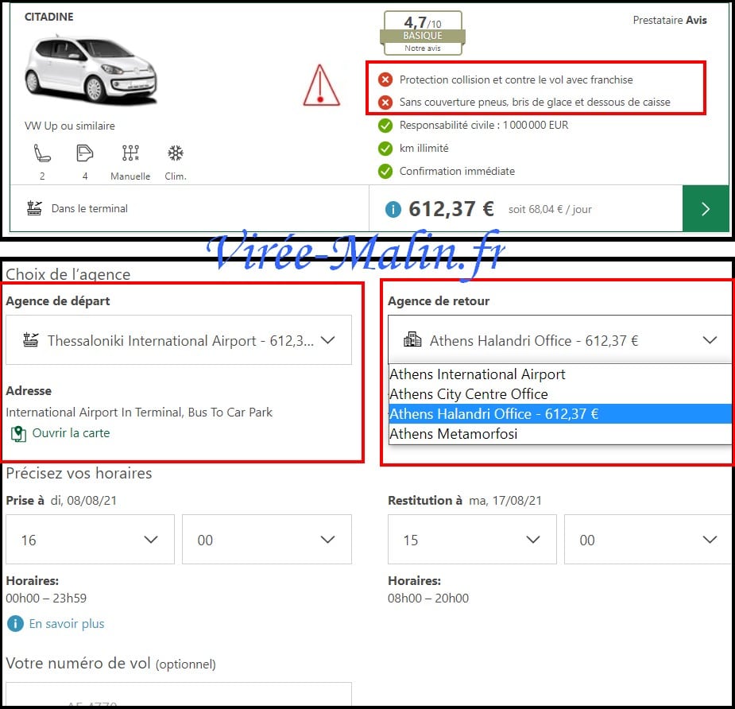
Task: Click the terminal pickup icon
Action: (x=34, y=208)
